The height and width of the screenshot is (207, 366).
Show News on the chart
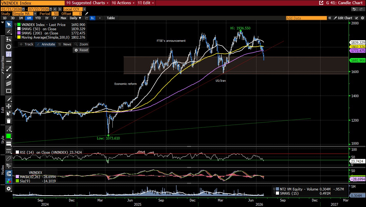[65, 44]
